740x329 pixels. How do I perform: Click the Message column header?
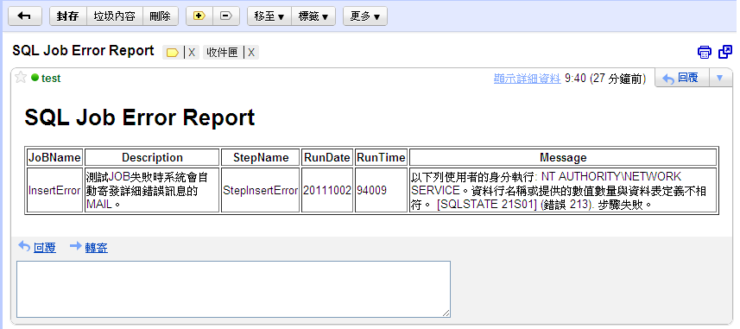coord(563,157)
